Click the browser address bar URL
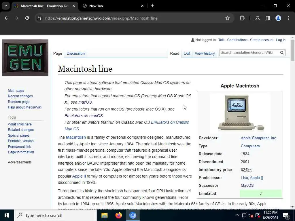Screen dimensions: 295x221 101,18
